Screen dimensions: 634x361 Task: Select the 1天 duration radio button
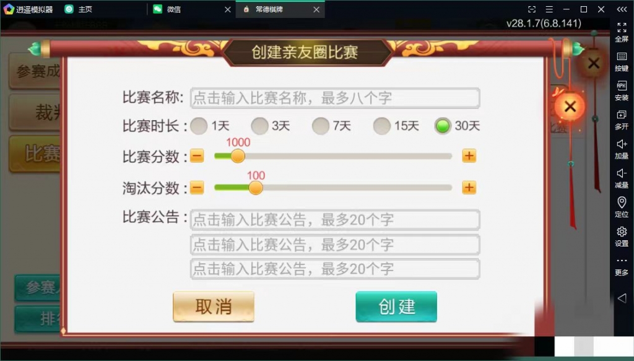point(199,126)
